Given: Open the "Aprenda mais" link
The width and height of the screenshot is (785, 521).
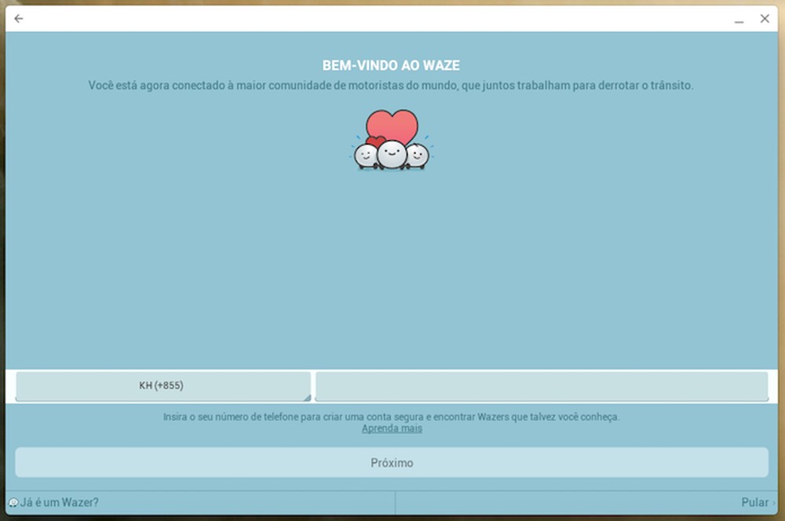Looking at the screenshot, I should tap(392, 428).
